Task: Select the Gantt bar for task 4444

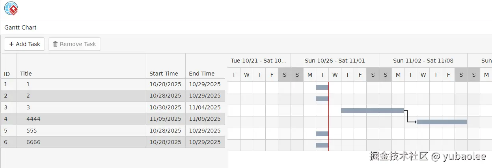Action: point(442,122)
